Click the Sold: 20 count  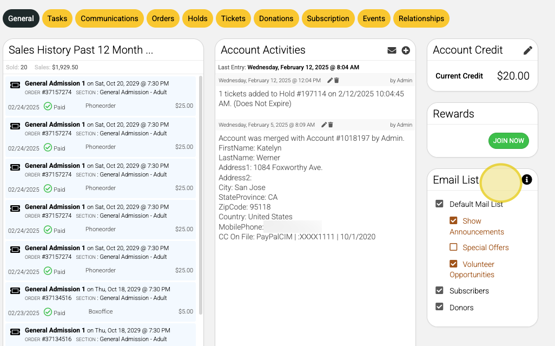[17, 67]
